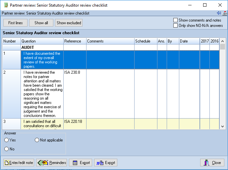Click the pin icon in the panel header

point(219,13)
